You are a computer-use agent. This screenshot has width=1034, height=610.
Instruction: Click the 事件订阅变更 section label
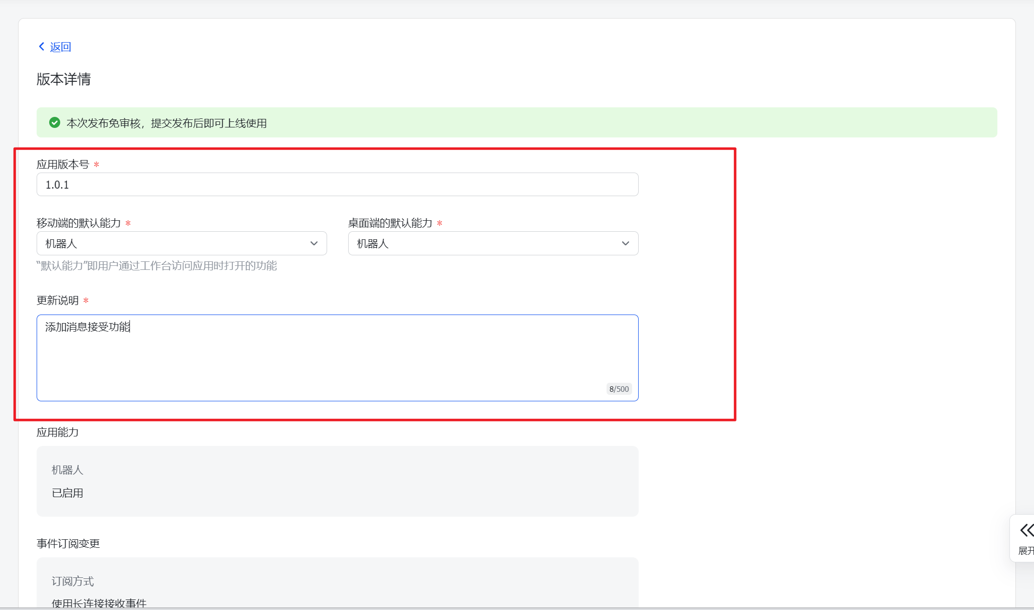click(x=68, y=544)
